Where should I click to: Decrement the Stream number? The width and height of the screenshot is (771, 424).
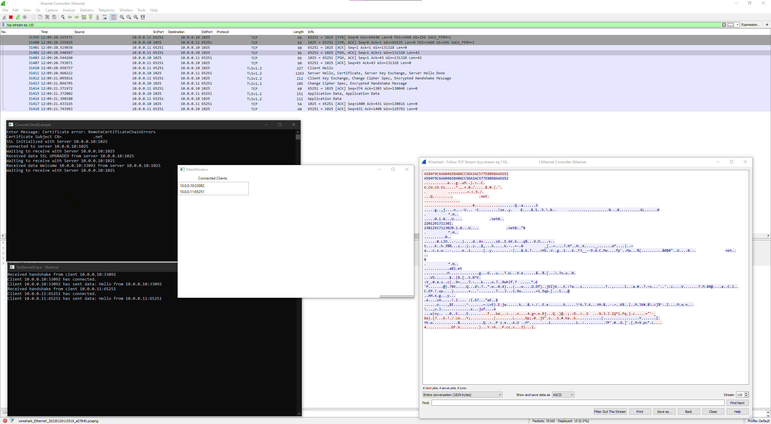click(746, 396)
